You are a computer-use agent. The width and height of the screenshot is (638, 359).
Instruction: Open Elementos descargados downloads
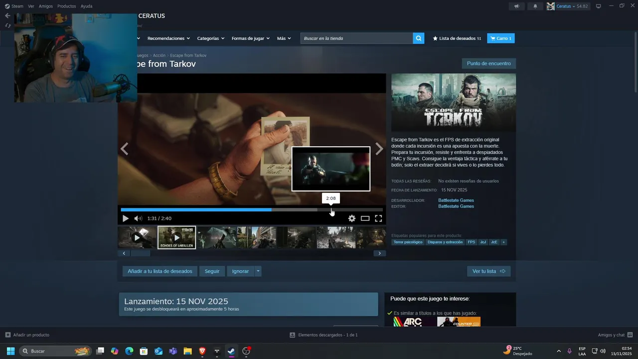(x=323, y=335)
